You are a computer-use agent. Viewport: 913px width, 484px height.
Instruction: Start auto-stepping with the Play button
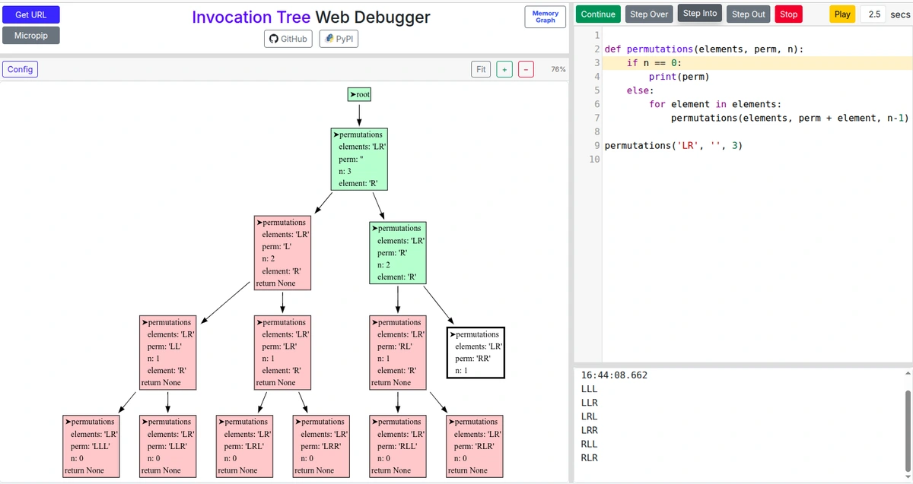[842, 14]
